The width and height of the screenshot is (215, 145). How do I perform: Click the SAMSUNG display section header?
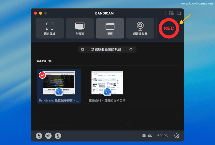44,61
